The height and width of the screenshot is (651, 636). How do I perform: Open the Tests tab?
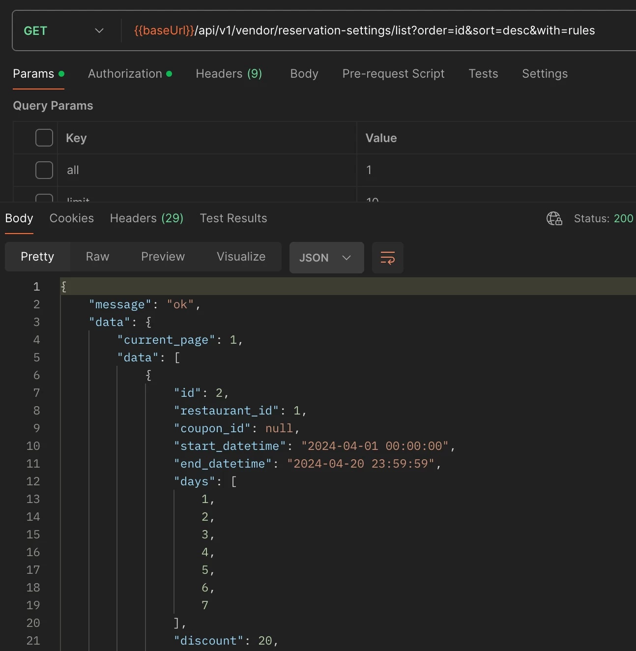click(483, 74)
